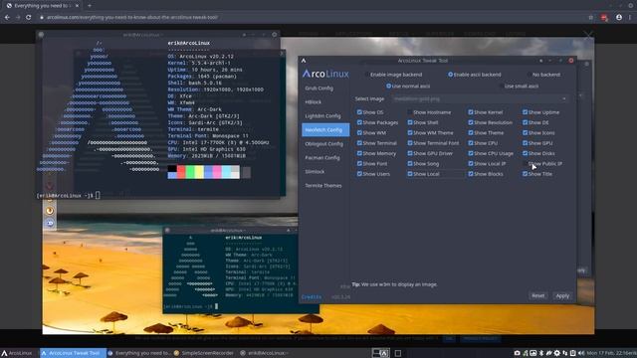Click the Reset button in Tweak Tool
Viewport: 637px width, 358px height.
point(538,296)
